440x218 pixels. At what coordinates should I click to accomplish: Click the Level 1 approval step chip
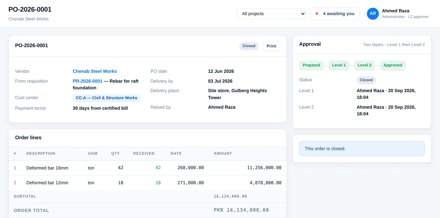pyautogui.click(x=339, y=65)
